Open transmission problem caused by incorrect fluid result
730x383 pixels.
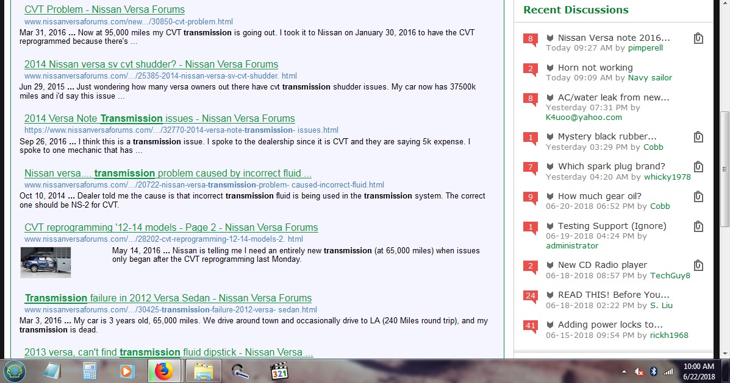pyautogui.click(x=168, y=174)
